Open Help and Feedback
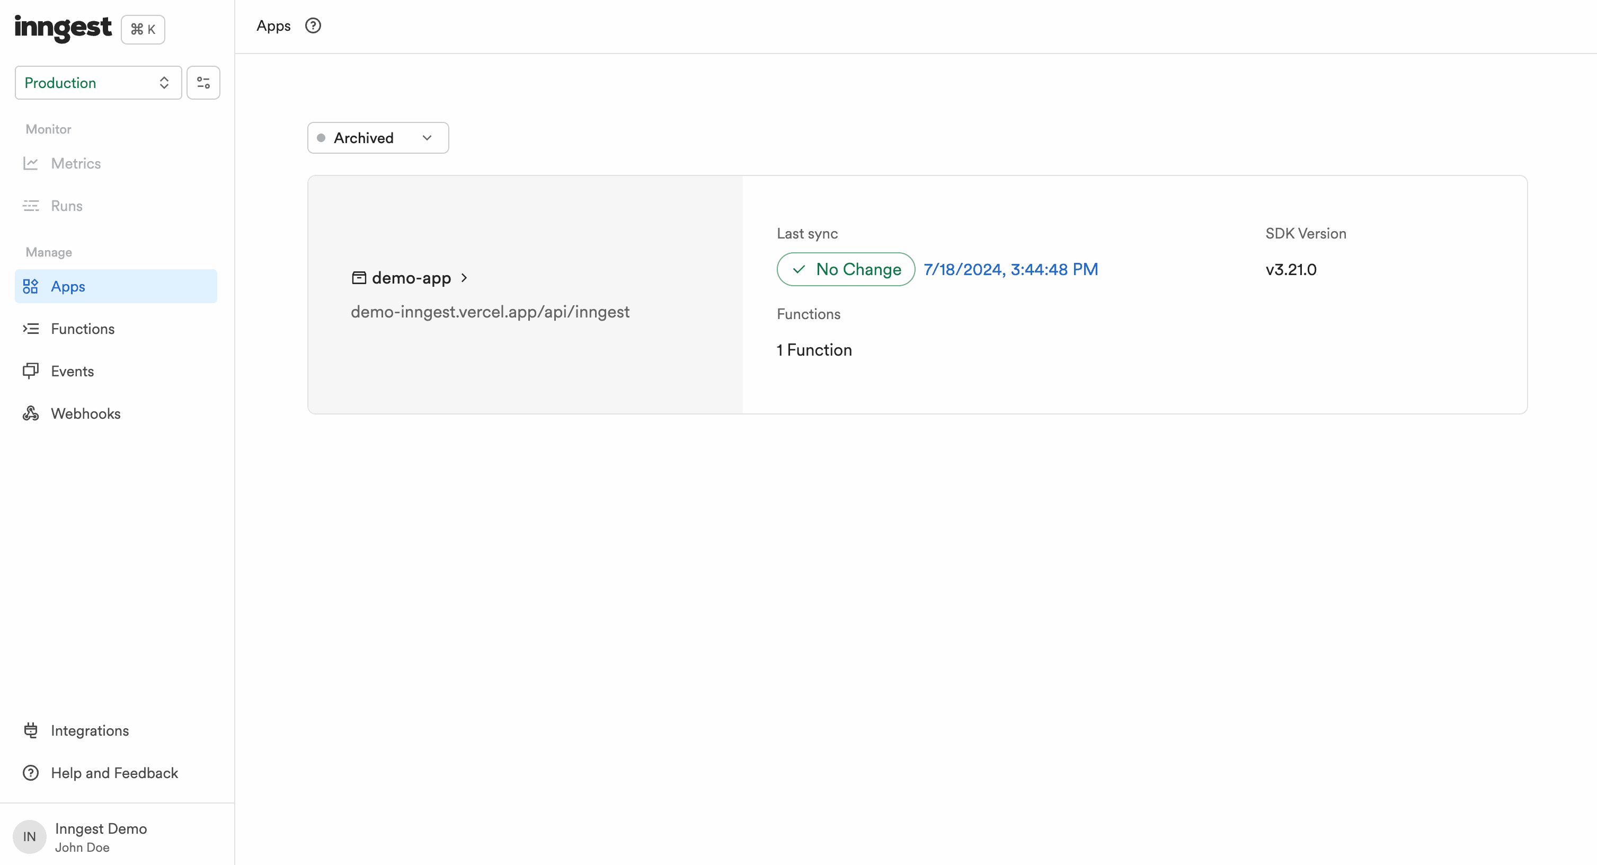Screen dimensions: 1597x865 114,773
